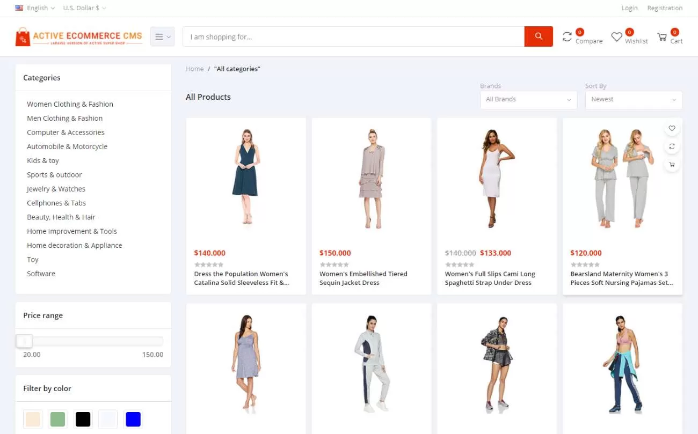Click the Login link
This screenshot has width=698, height=434.
[630, 8]
